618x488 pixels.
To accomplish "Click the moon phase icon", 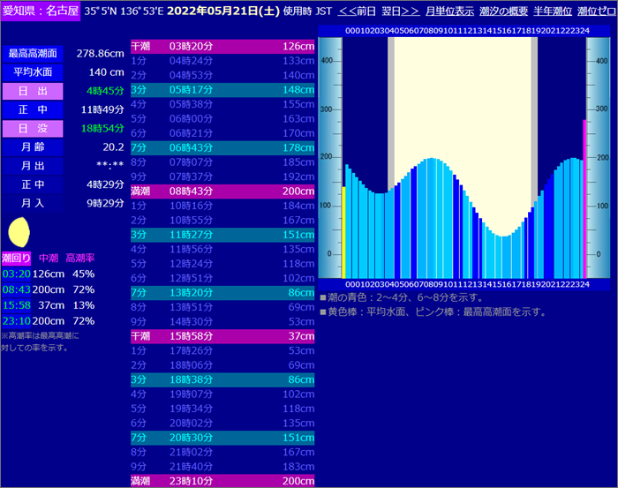I will pyautogui.click(x=19, y=232).
